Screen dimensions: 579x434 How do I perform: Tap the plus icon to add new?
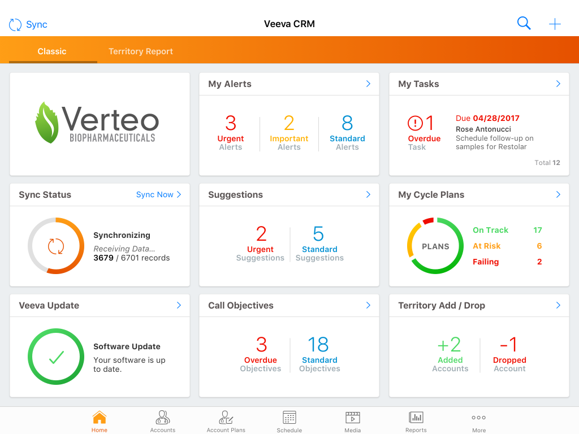[555, 24]
